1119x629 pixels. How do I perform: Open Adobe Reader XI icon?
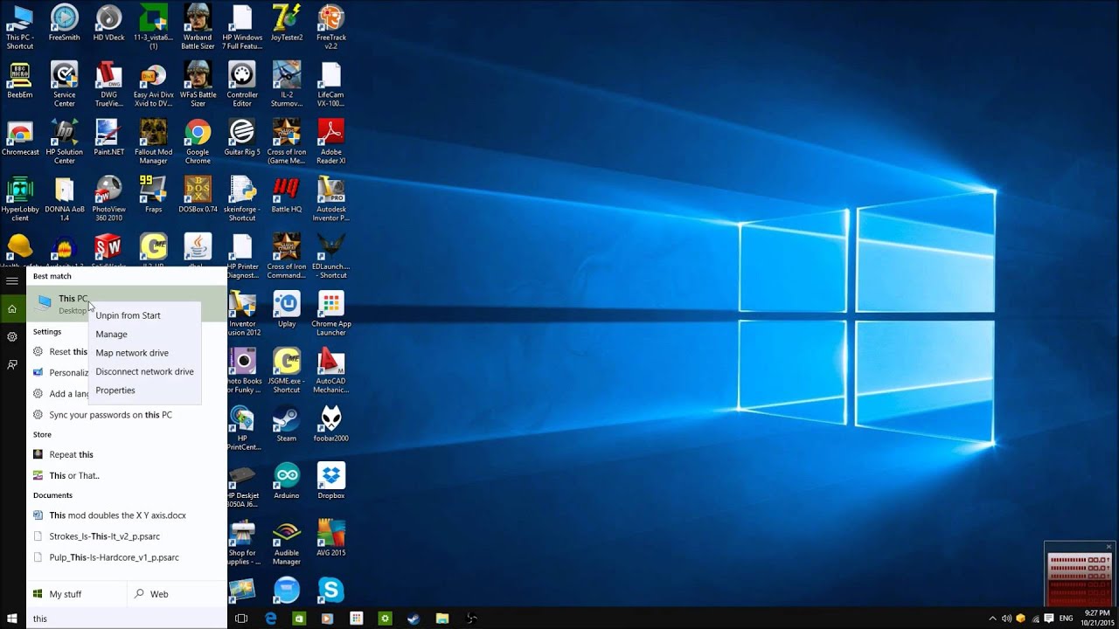click(x=331, y=142)
